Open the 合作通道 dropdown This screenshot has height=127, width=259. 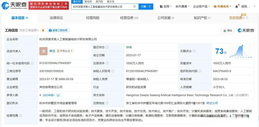pos(182,6)
